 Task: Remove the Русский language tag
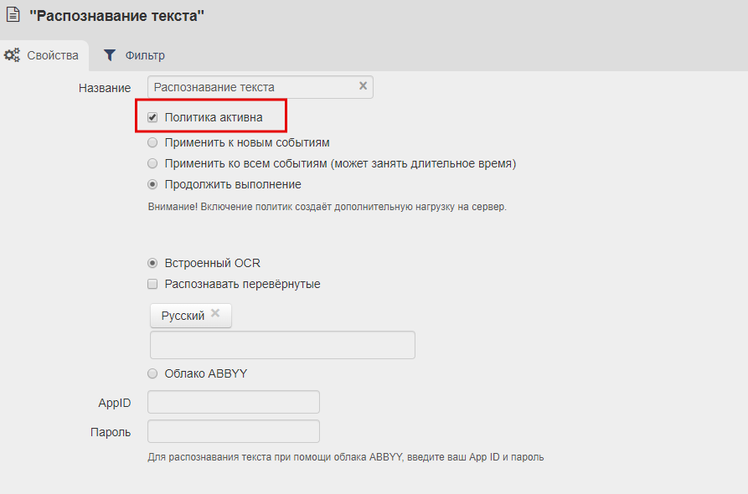[215, 313]
